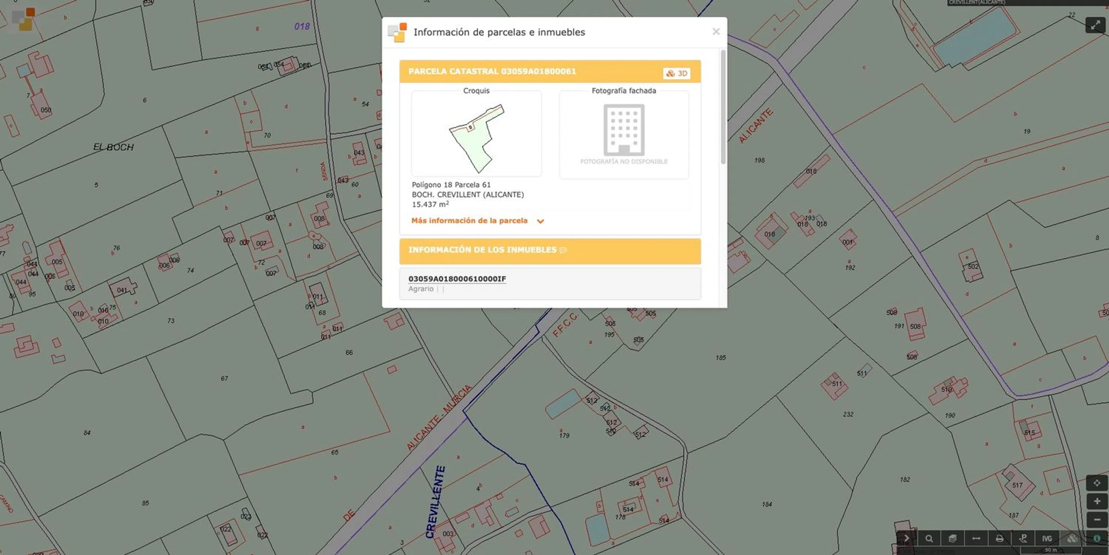This screenshot has height=555, width=1109.
Task: Open the search magnifier tool
Action: [929, 539]
